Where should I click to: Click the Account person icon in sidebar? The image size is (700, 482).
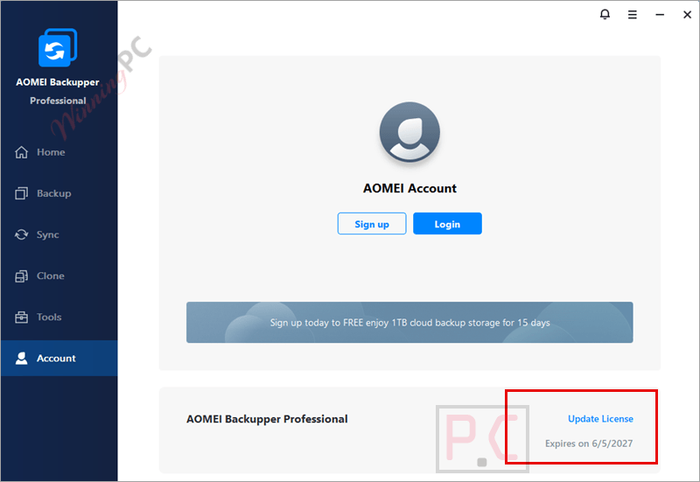coord(21,359)
